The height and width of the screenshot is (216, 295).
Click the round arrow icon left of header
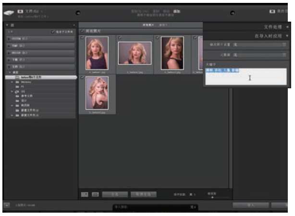78,12
